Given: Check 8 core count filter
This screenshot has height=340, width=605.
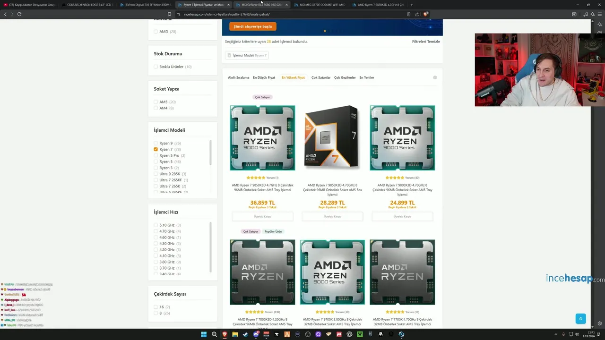Looking at the screenshot, I should pyautogui.click(x=156, y=313).
